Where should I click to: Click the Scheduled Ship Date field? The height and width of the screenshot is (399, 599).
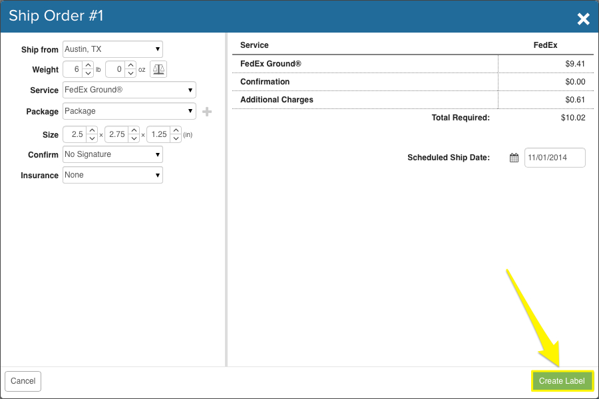point(554,158)
